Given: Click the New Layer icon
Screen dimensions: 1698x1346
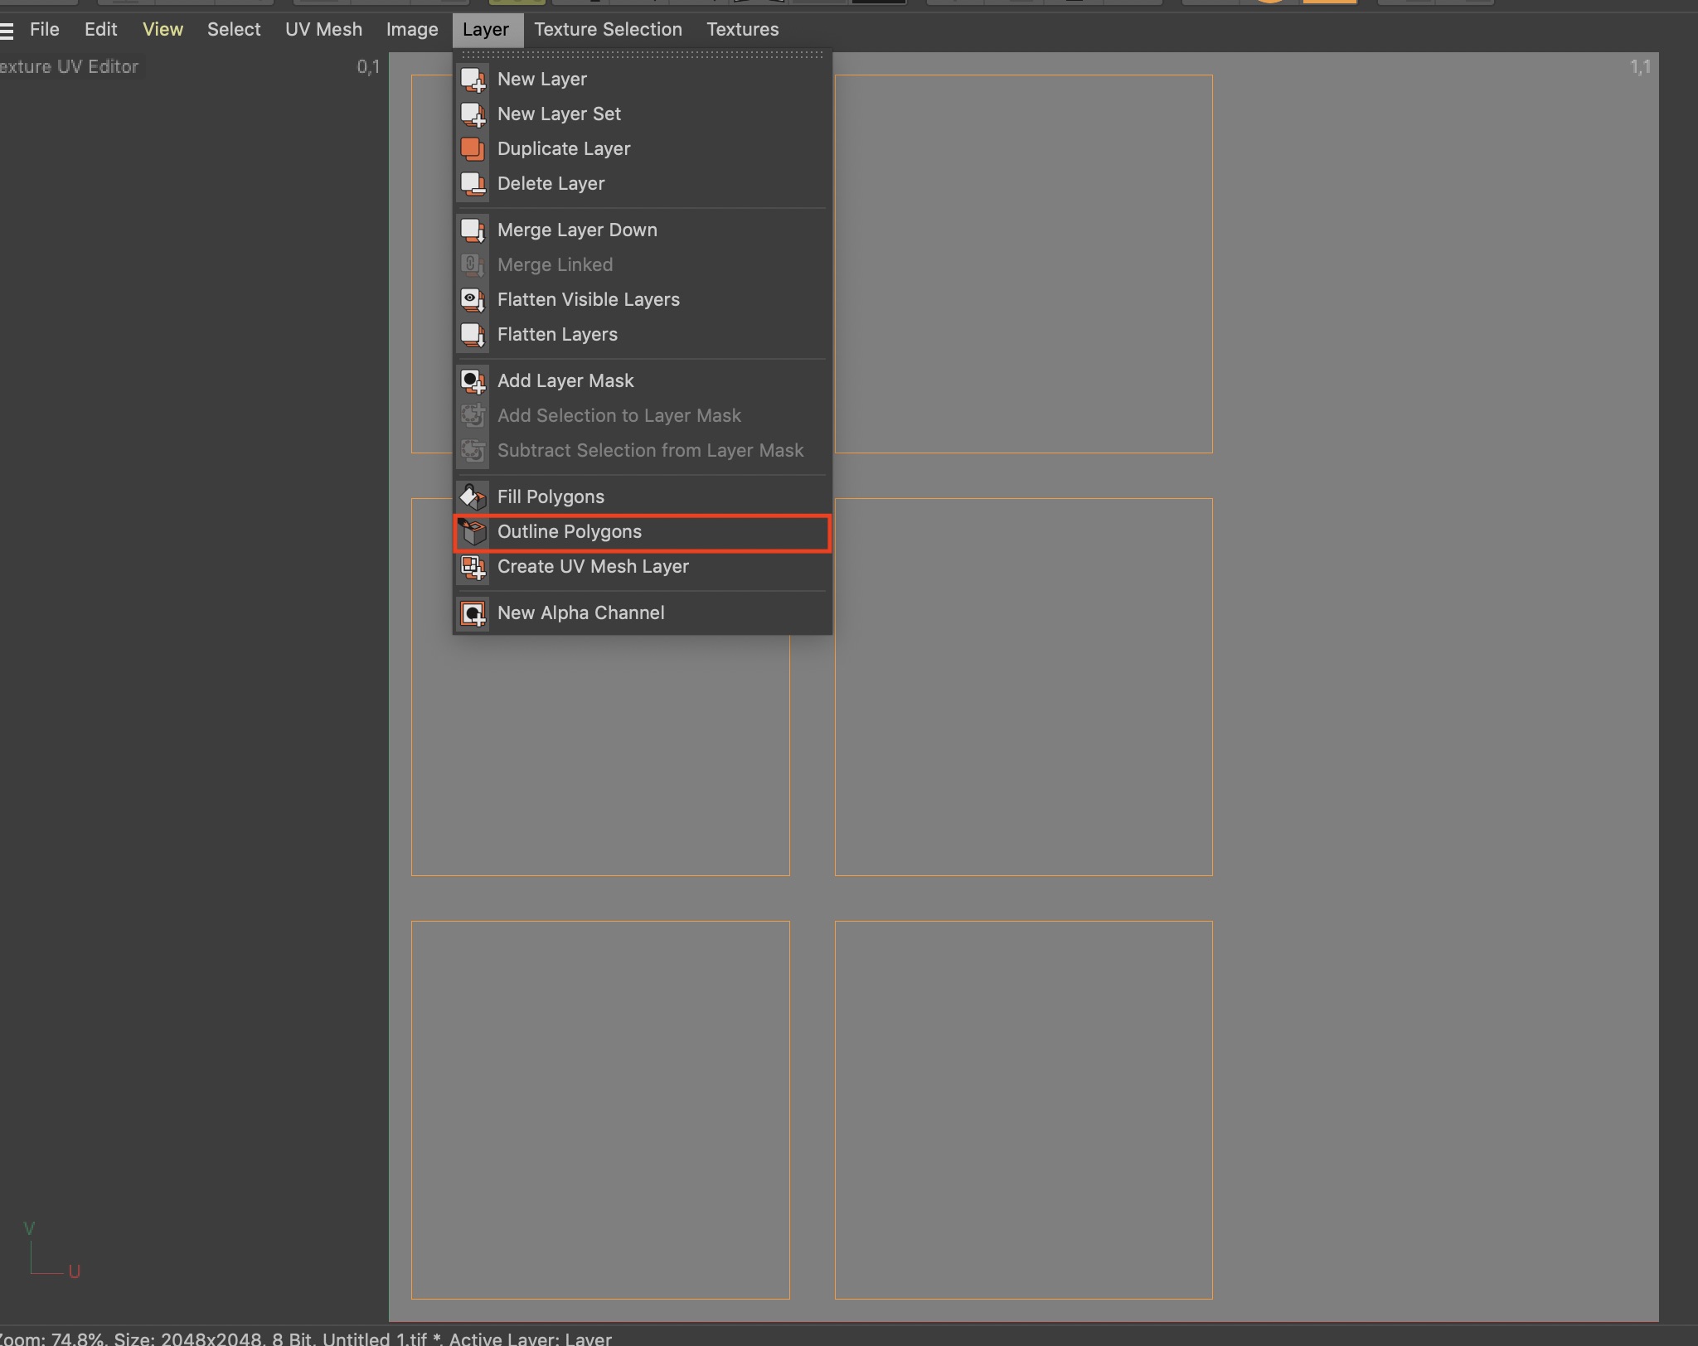Looking at the screenshot, I should [474, 79].
